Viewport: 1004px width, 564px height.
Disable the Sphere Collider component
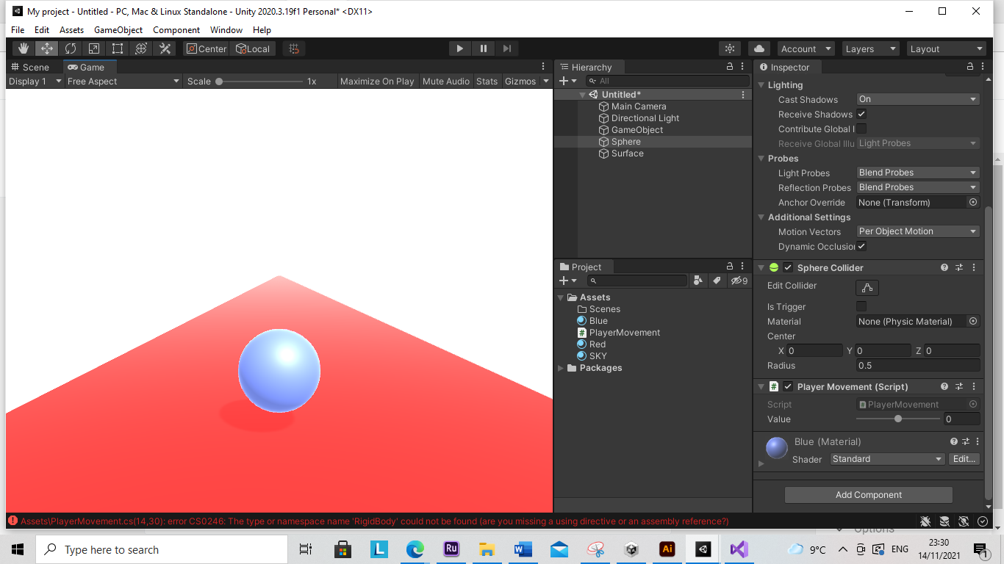point(788,267)
